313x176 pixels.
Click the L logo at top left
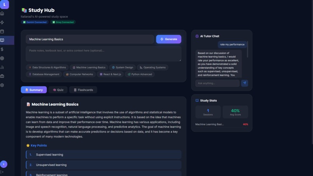click(x=4, y=4)
